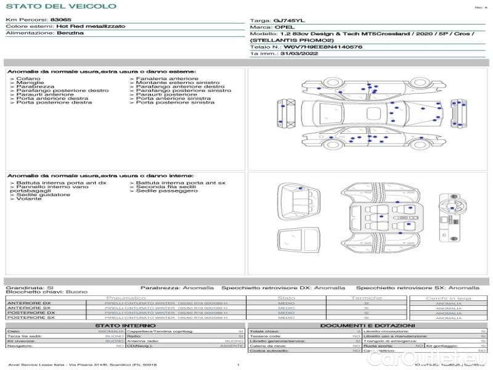Select the DOCUMENTI E DOTAZIONI section header
493x370 pixels.
point(367,325)
